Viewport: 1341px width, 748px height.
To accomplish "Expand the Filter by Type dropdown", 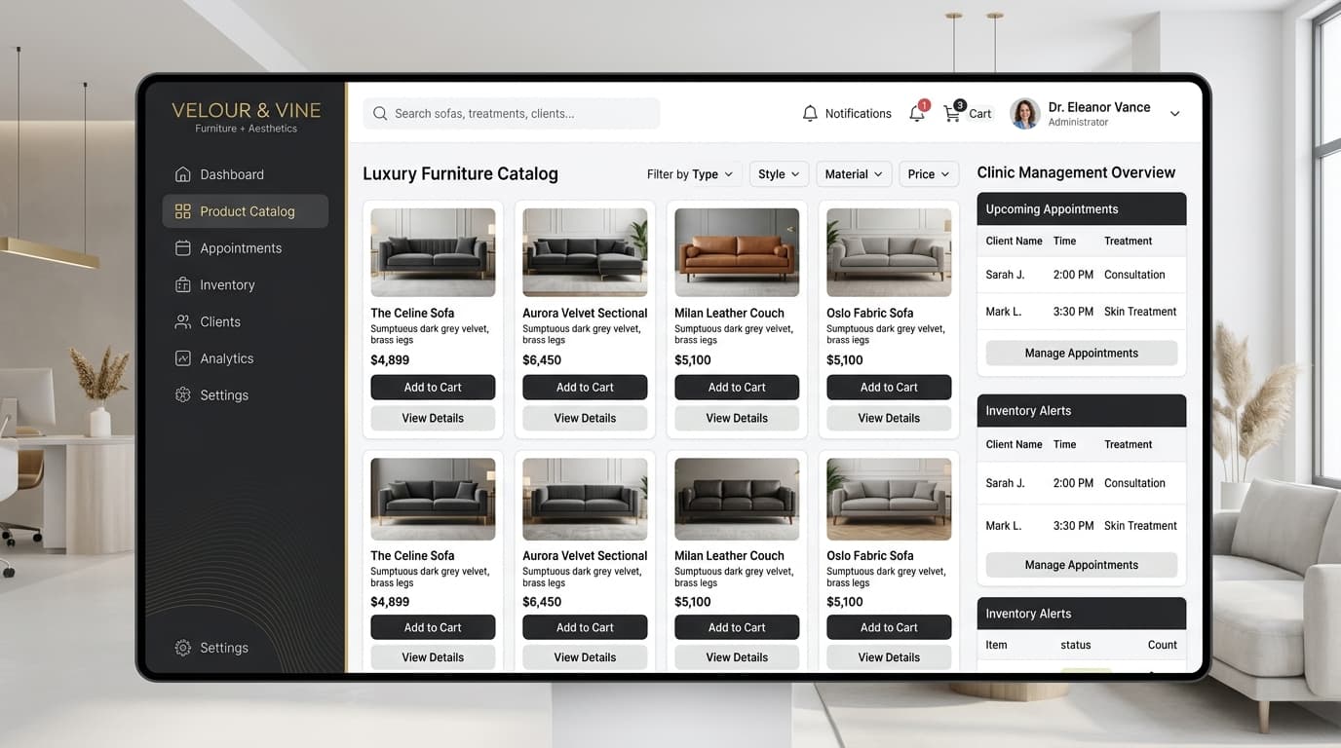I will point(690,174).
